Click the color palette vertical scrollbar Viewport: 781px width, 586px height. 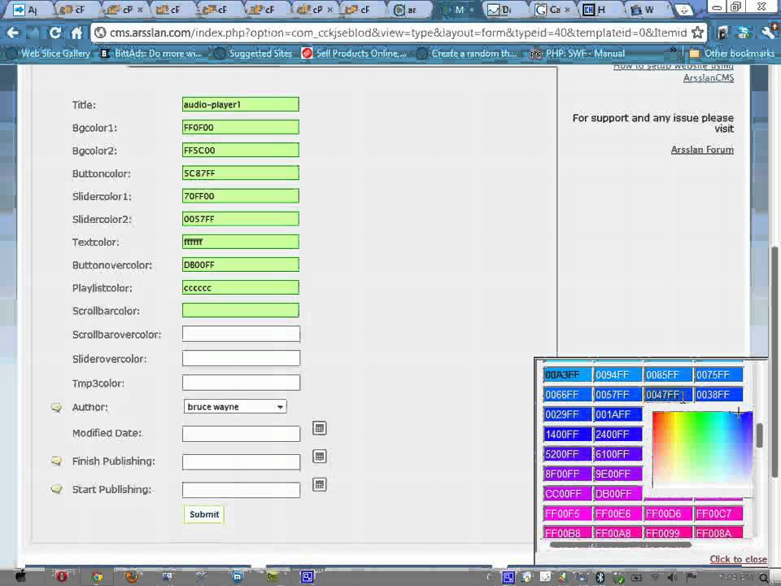(759, 435)
